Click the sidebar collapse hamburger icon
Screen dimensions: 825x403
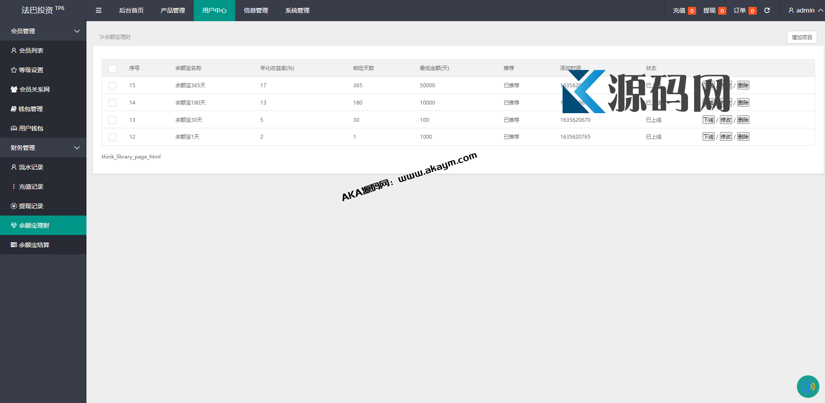coord(99,10)
